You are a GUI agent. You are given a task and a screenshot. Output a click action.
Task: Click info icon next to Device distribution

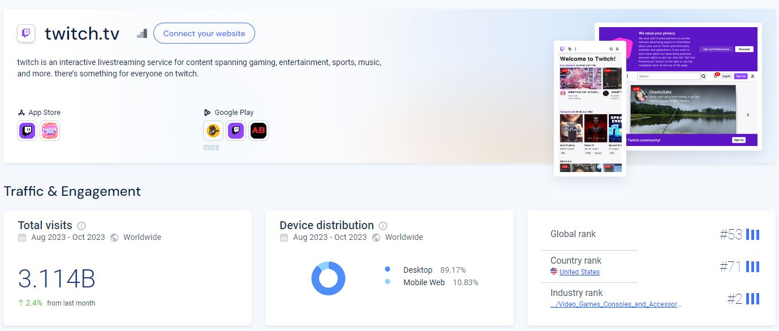[383, 226]
